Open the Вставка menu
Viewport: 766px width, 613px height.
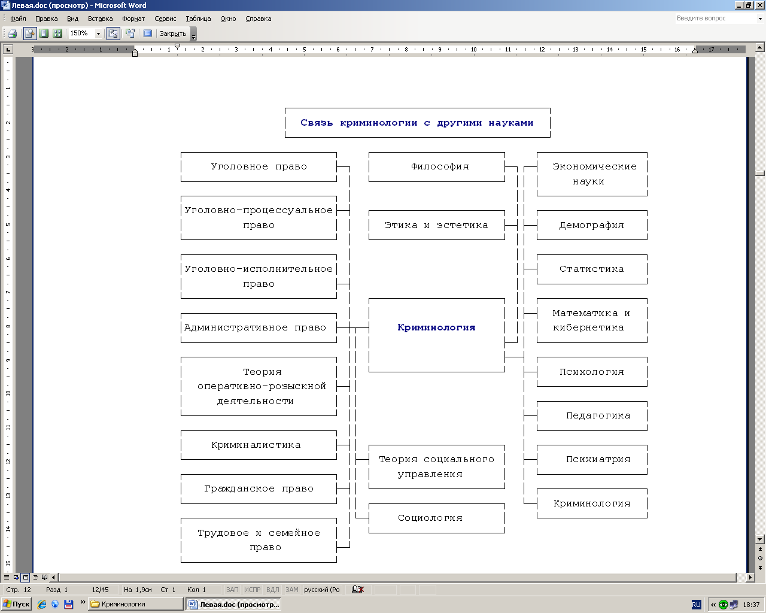(x=100, y=19)
